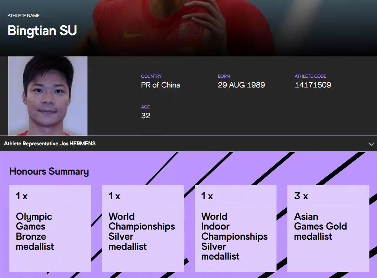This screenshot has width=377, height=278.
Task: Expand the Athlete Representative chevron arrow
Action: coord(371,144)
